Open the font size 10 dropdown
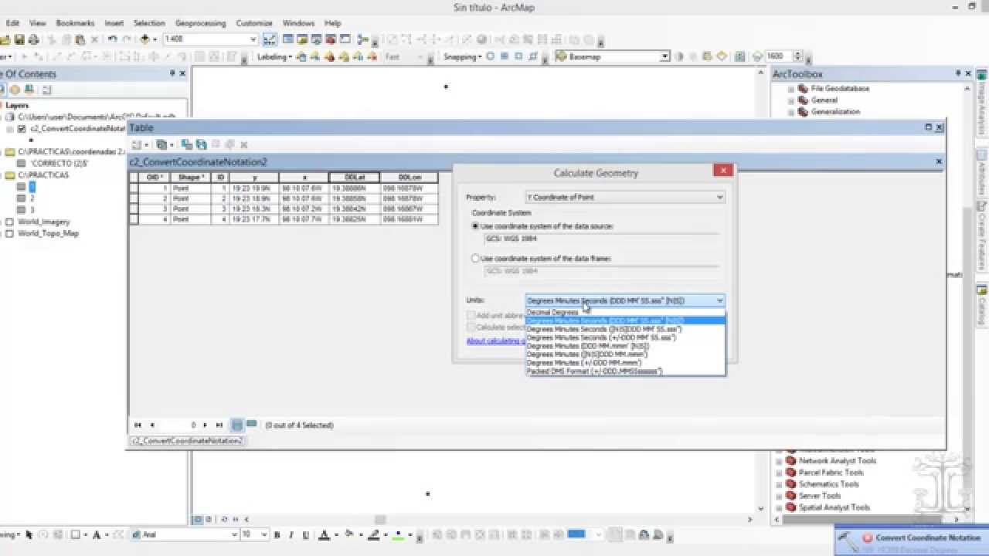989x556 pixels. point(264,534)
